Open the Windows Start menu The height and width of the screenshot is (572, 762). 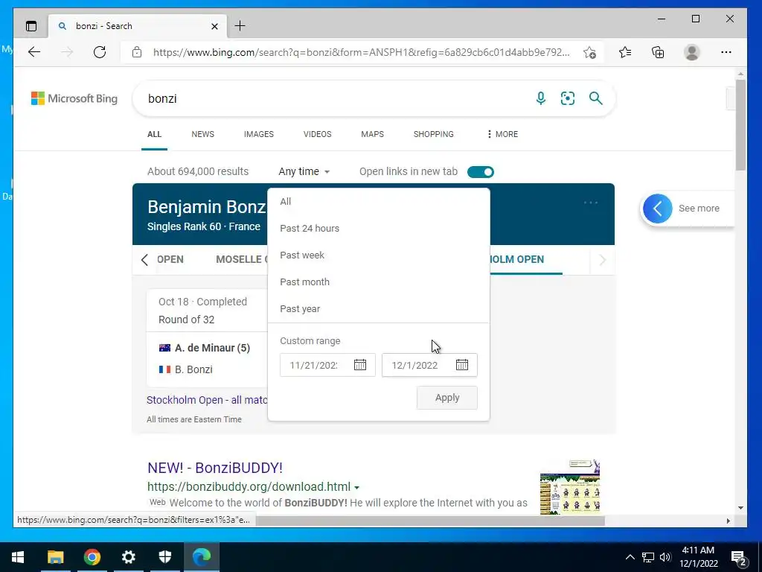coord(18,557)
